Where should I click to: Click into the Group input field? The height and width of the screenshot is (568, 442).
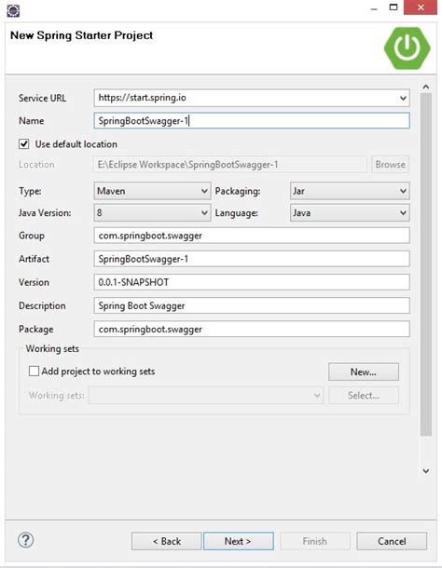click(x=252, y=236)
